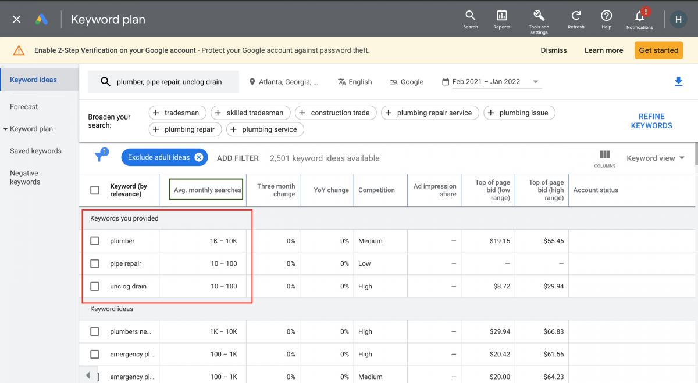This screenshot has width=698, height=383.
Task: Add the tradesman suggestion
Action: [x=177, y=113]
